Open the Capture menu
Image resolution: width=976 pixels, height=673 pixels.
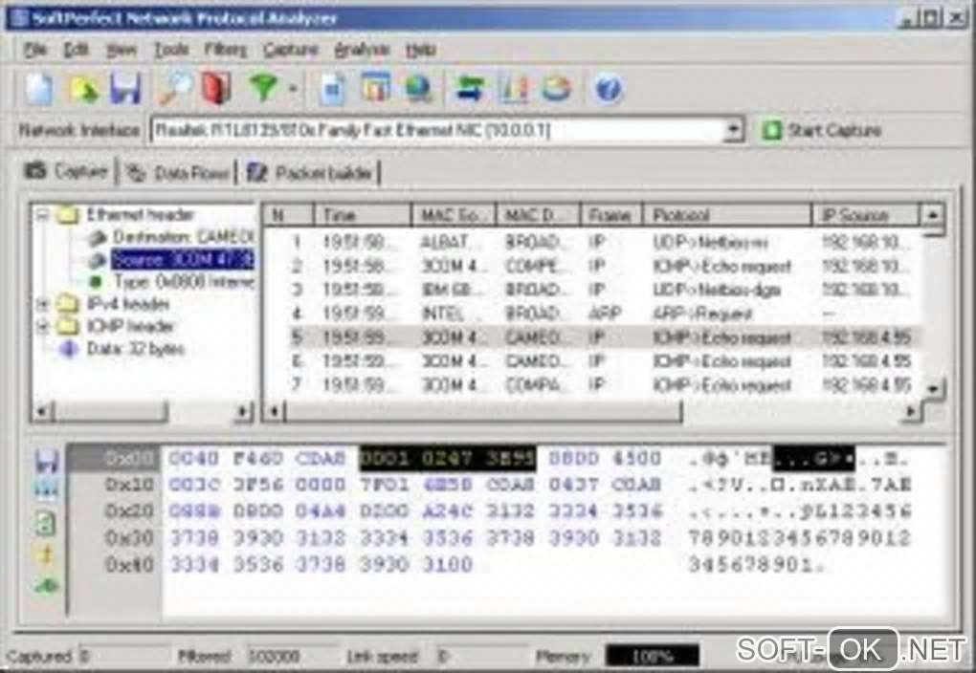coord(290,50)
